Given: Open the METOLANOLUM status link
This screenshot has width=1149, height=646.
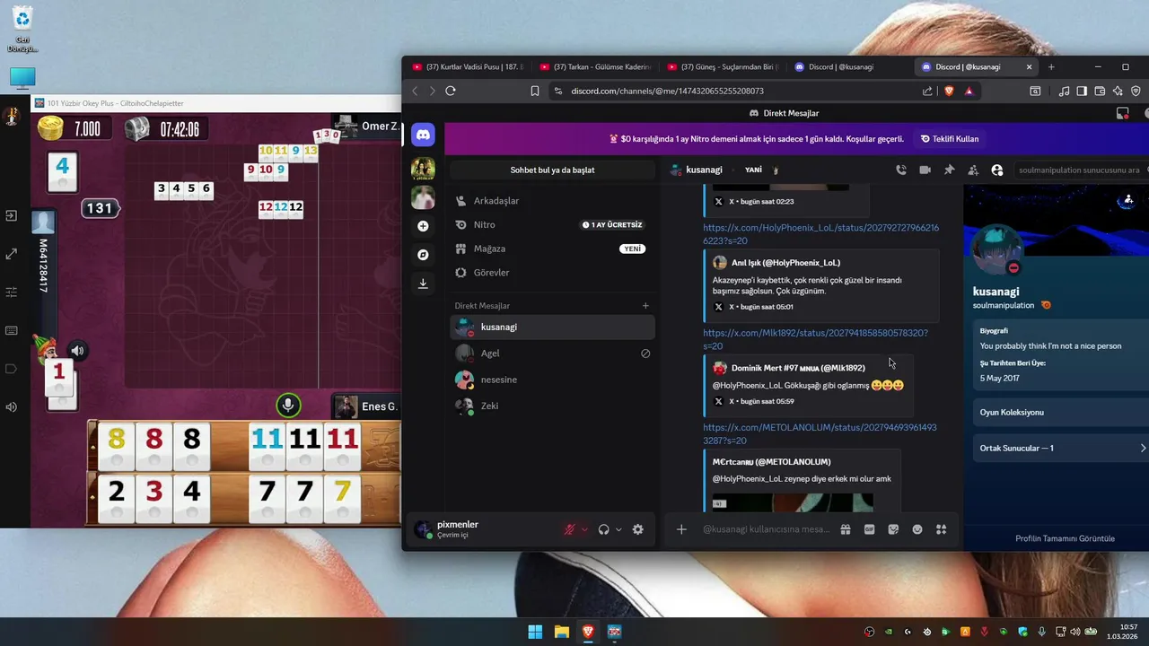Looking at the screenshot, I should pos(820,434).
